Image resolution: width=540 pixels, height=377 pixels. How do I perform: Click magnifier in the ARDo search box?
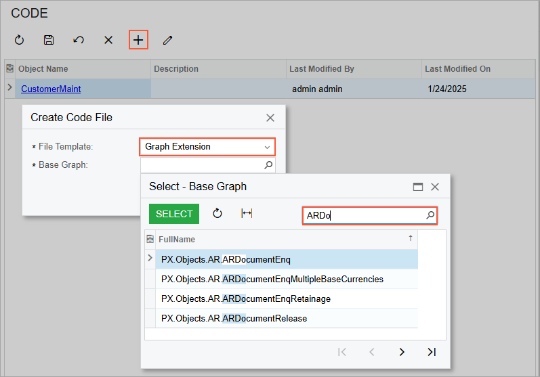point(430,215)
